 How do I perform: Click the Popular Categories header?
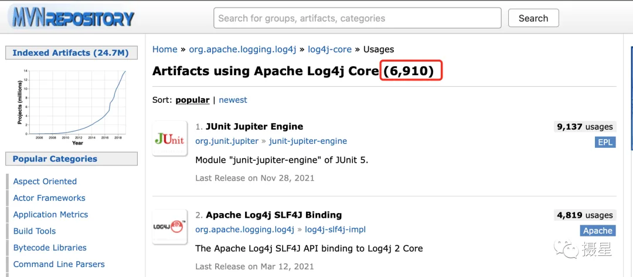click(72, 159)
